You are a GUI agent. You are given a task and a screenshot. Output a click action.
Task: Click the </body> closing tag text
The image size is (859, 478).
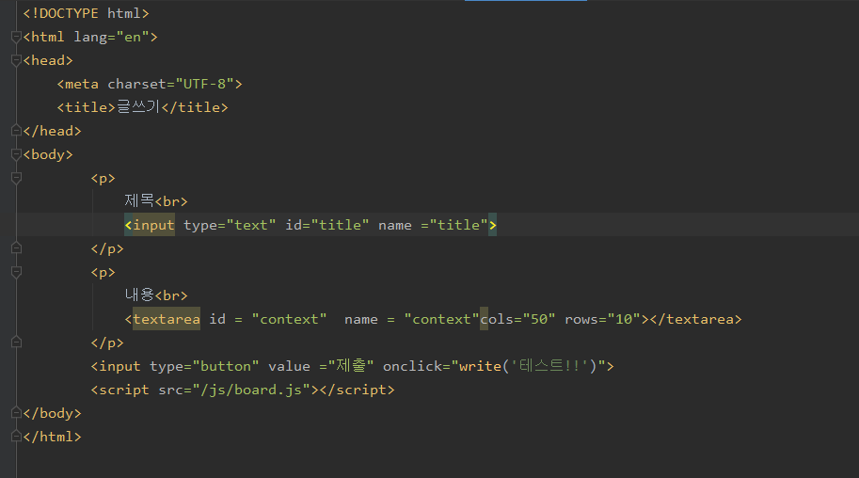pyautogui.click(x=52, y=413)
